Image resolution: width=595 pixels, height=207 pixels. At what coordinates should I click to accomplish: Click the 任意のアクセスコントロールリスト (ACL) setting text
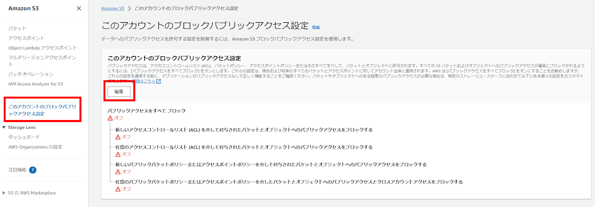tap(243, 147)
